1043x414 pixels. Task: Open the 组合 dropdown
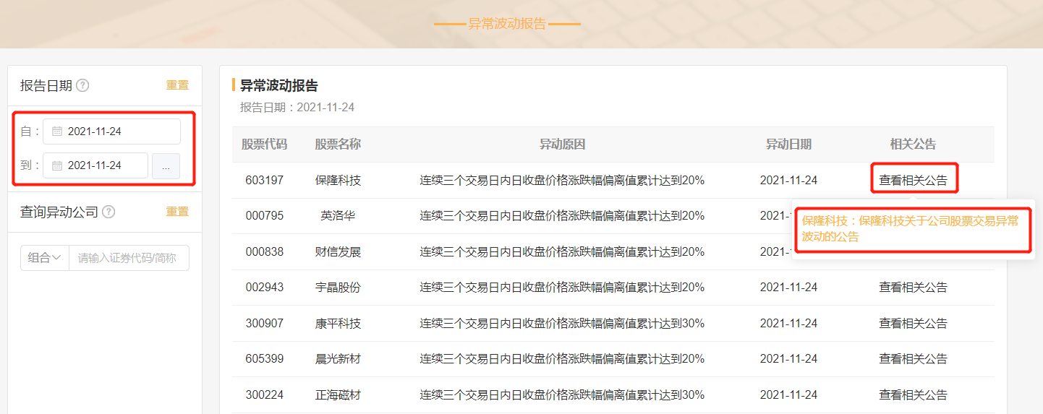tap(44, 258)
